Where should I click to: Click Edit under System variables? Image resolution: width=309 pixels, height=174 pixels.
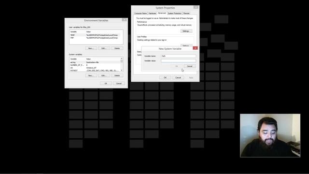pyautogui.click(x=104, y=75)
